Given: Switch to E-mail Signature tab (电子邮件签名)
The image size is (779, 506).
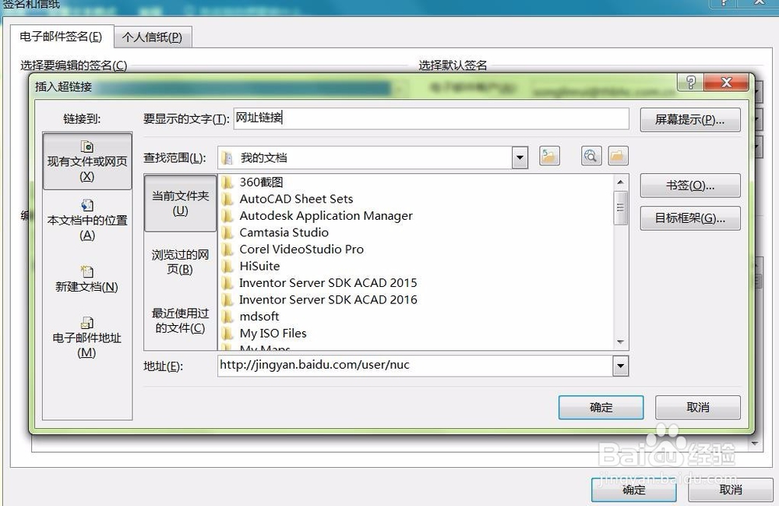Looking at the screenshot, I should [x=61, y=37].
